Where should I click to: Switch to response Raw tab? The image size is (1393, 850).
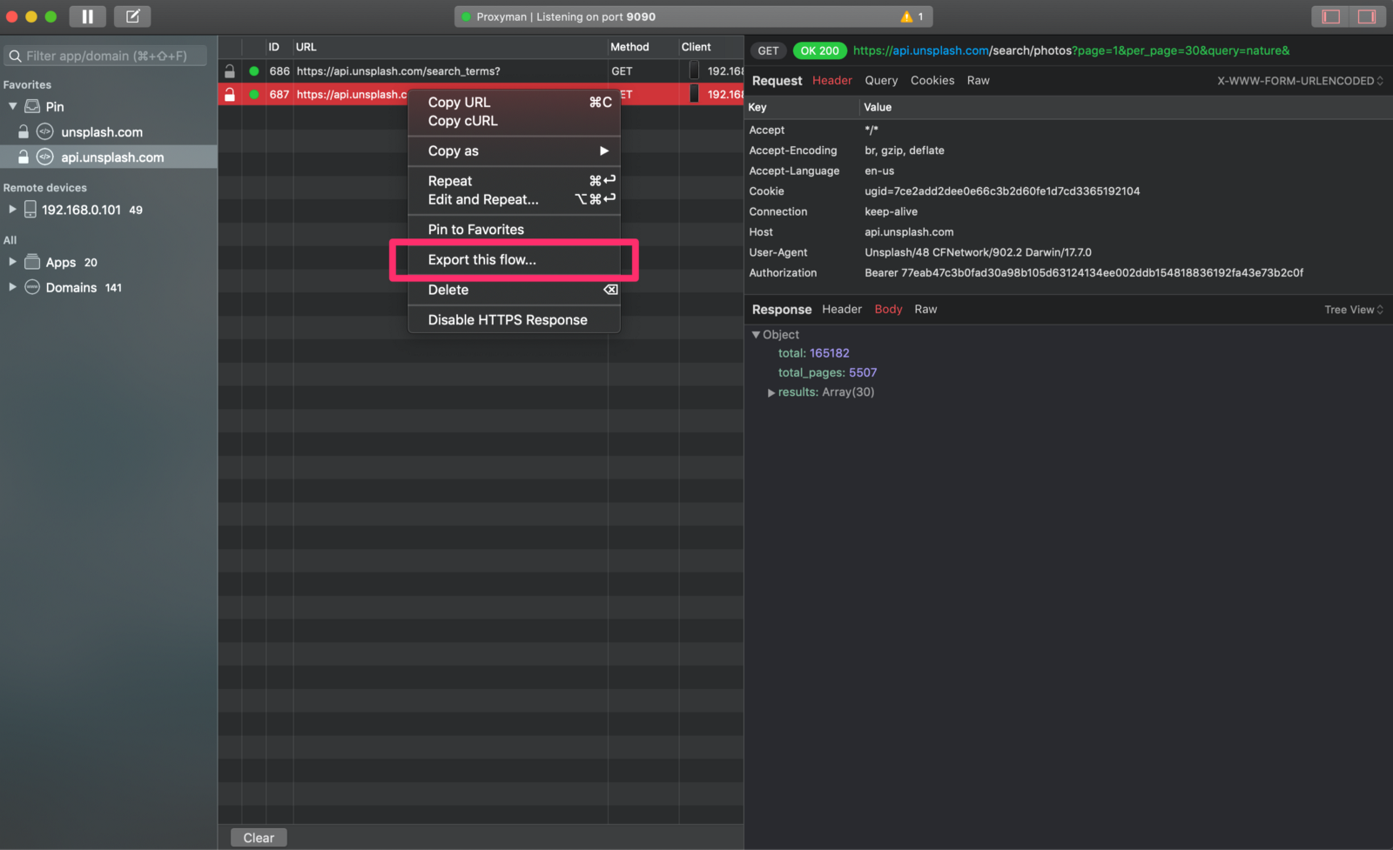pos(925,309)
